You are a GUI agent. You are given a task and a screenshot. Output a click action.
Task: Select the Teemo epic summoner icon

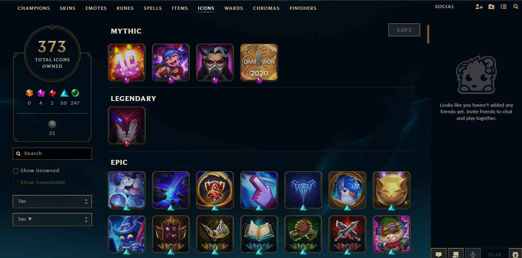coord(391,234)
